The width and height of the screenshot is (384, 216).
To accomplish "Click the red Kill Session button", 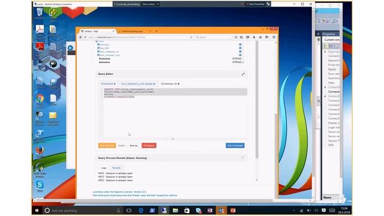I will 149,145.
